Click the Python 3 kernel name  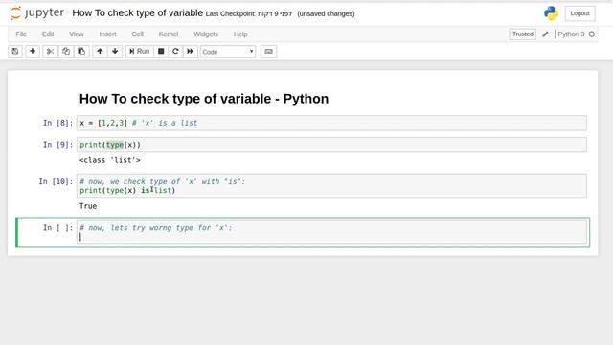(x=571, y=34)
